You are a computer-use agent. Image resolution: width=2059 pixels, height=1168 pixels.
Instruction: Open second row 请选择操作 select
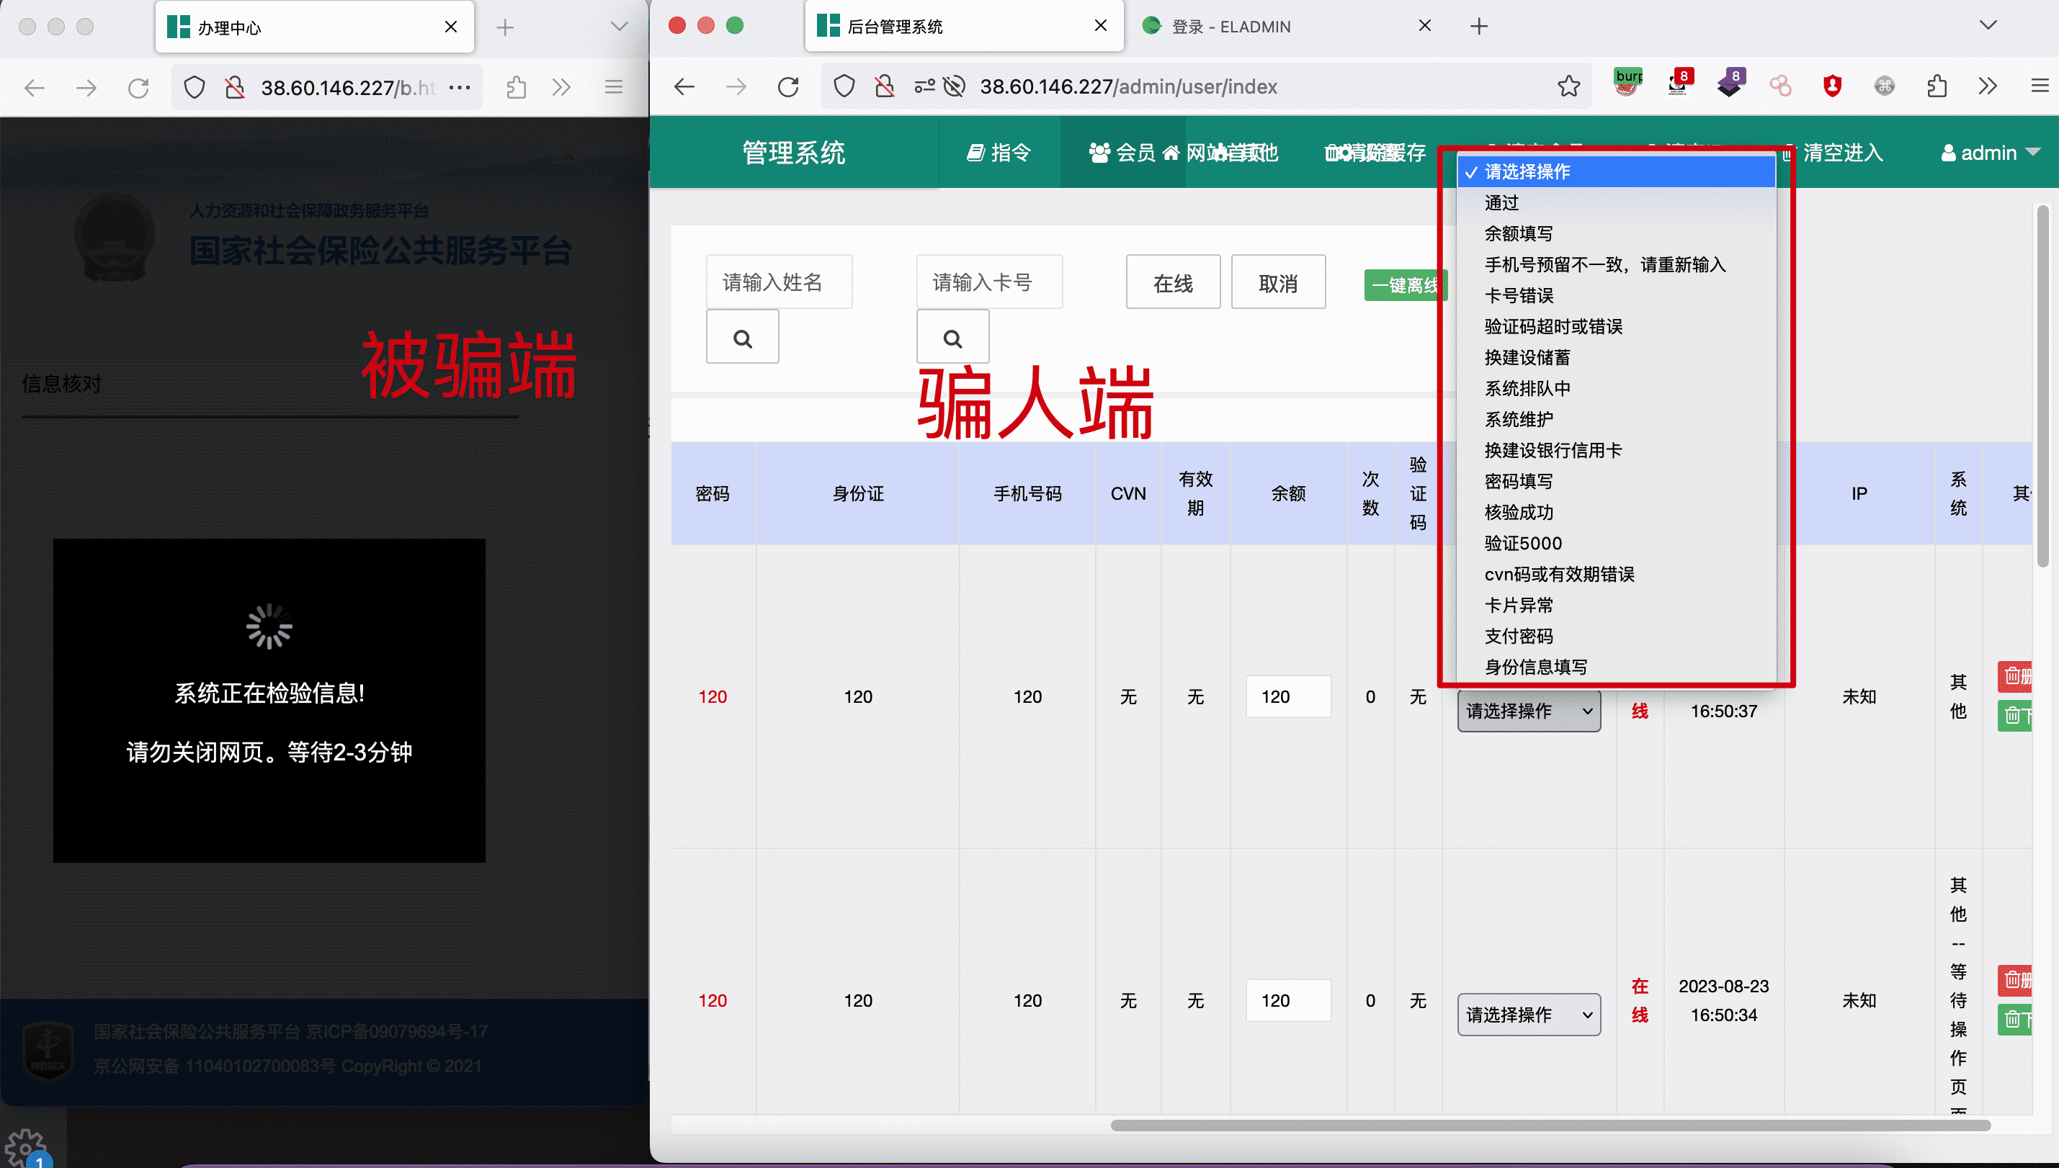click(x=1529, y=1015)
